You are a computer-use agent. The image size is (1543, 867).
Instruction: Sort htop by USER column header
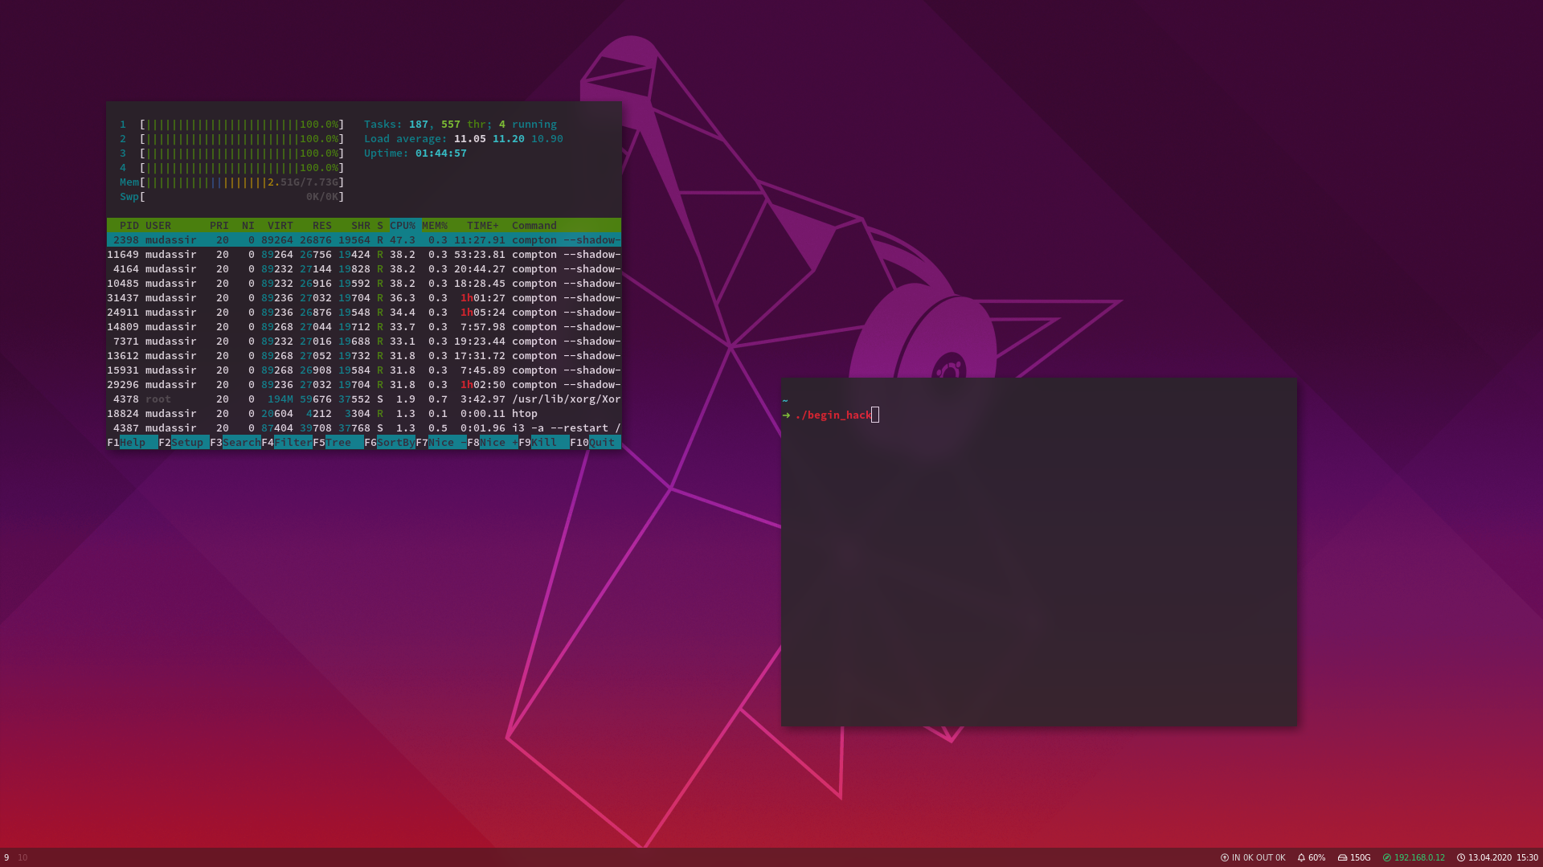pos(158,226)
